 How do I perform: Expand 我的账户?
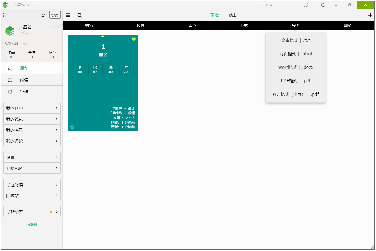click(32, 108)
